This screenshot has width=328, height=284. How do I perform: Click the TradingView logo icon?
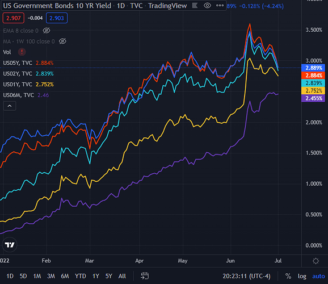10,245
